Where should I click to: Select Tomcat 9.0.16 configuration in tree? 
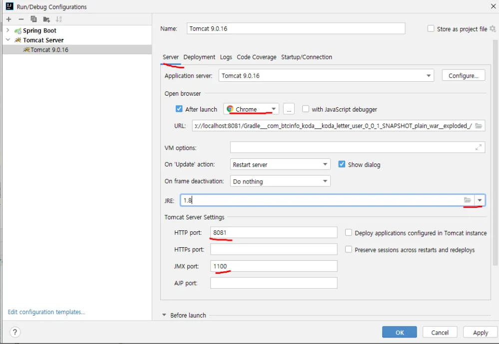coord(77,49)
